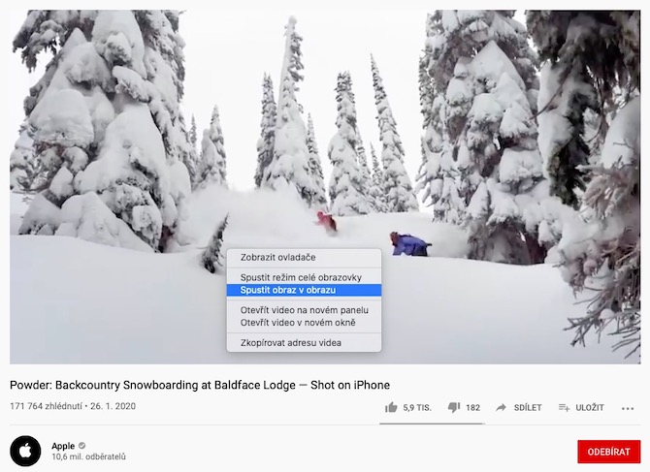Click the video title about Backcountry Snowboarding
Screen dimensions: 650x472
[200, 384]
